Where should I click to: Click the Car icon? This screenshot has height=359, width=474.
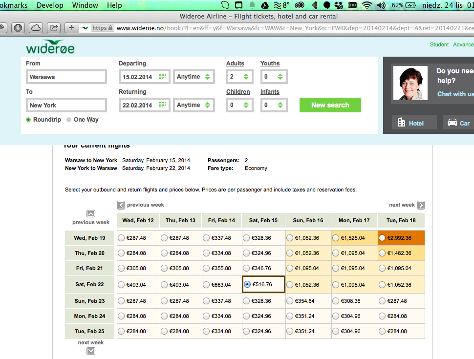click(x=452, y=123)
